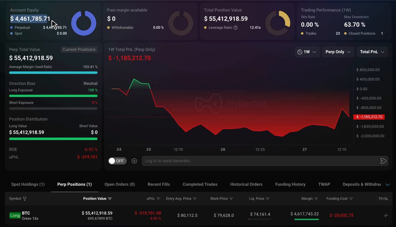Go to the Recent Fills tab
This screenshot has height=227, width=396.
[159, 184]
